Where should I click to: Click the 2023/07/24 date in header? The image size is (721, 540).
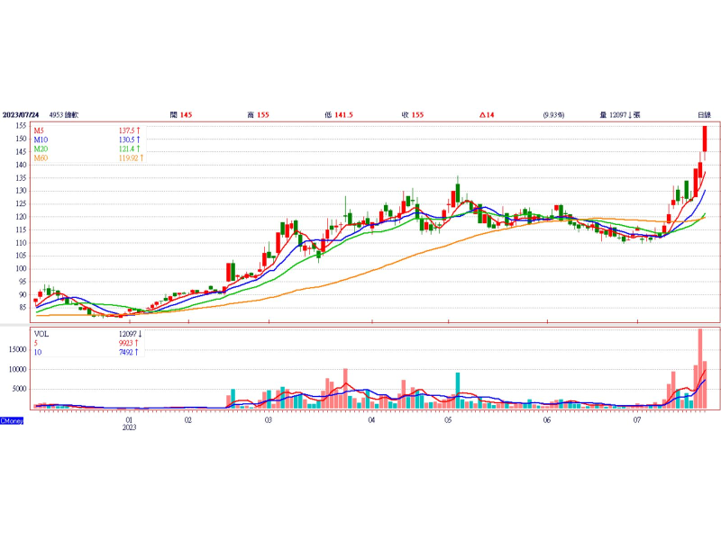click(x=23, y=115)
